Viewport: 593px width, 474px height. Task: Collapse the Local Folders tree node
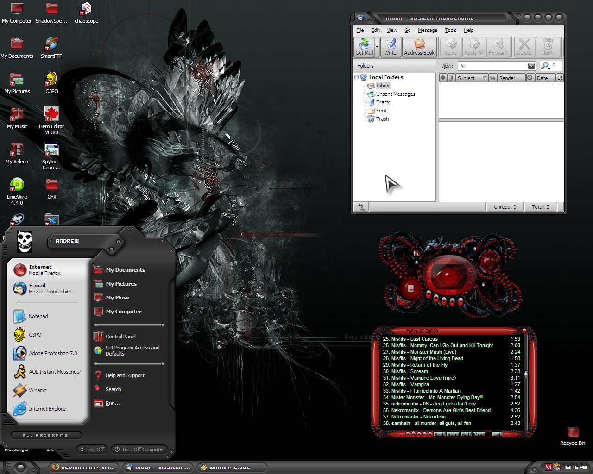[x=356, y=77]
